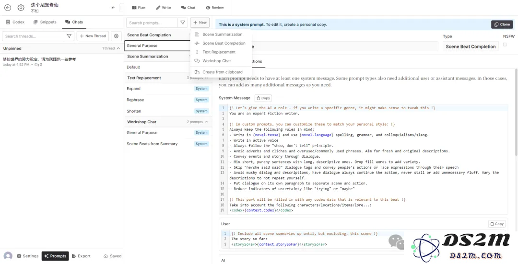The height and width of the screenshot is (264, 518).
Task: Open the Plan view
Action: (139, 8)
